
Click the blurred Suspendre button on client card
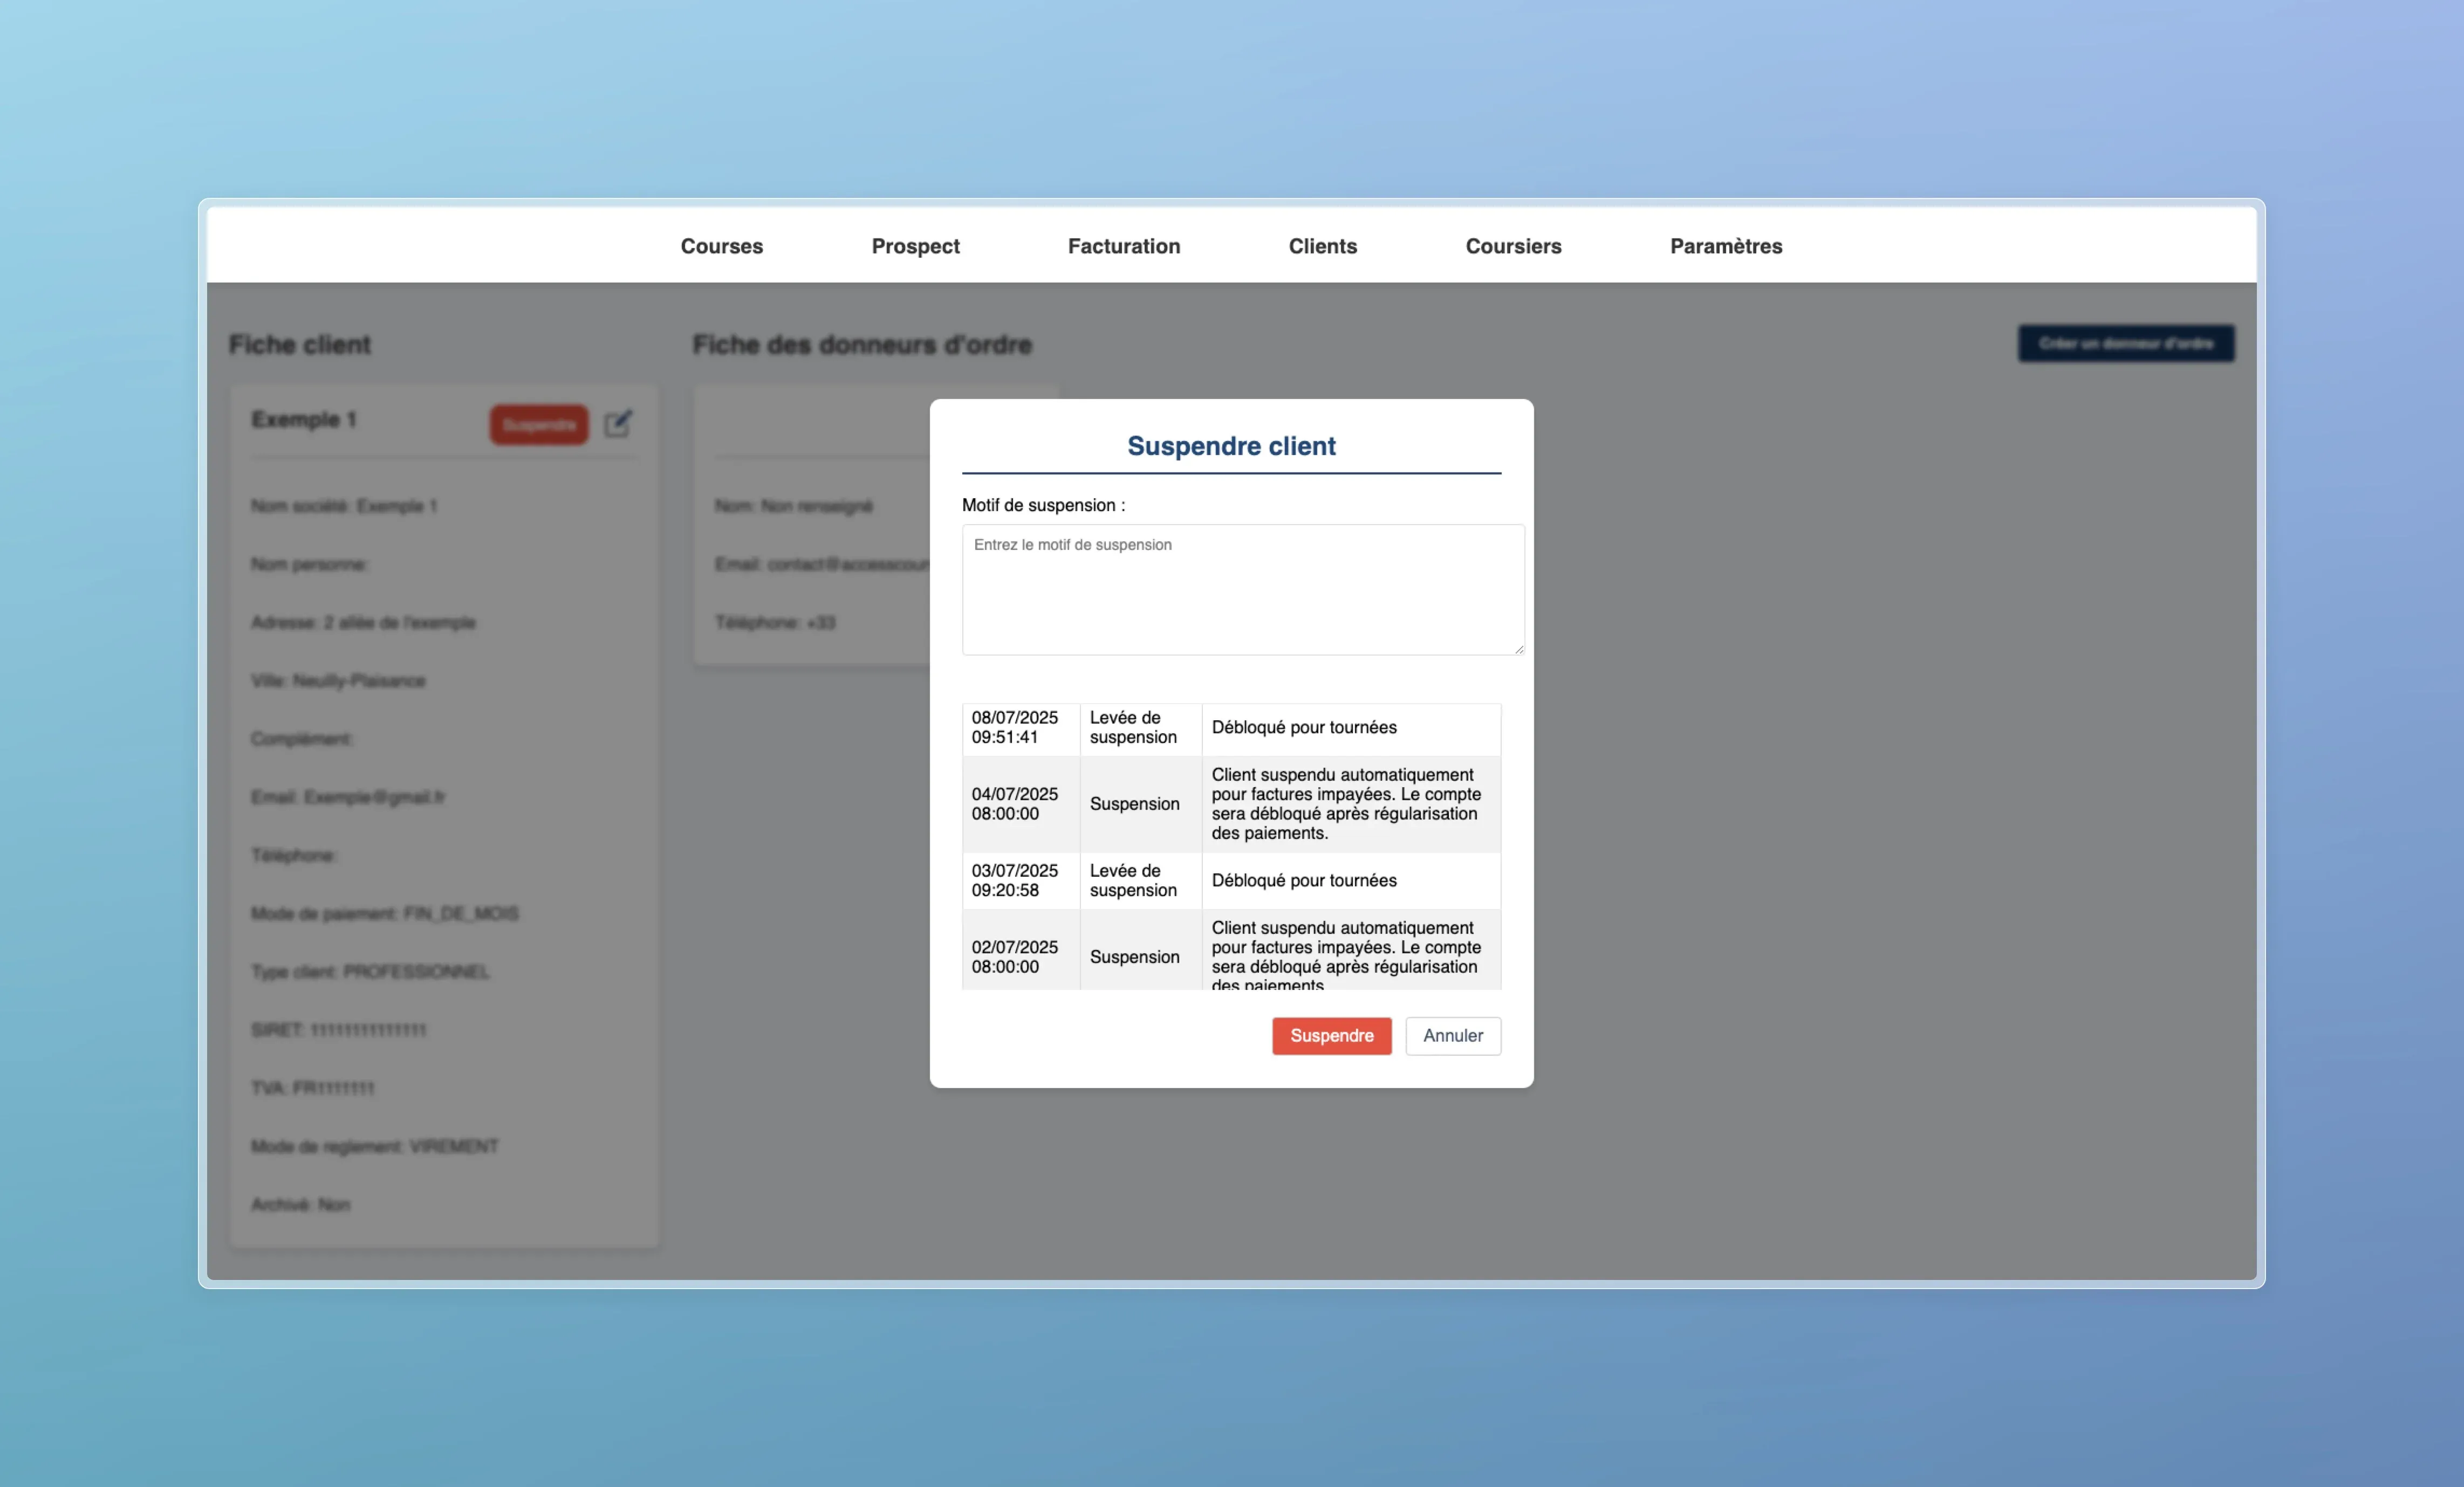[x=538, y=425]
